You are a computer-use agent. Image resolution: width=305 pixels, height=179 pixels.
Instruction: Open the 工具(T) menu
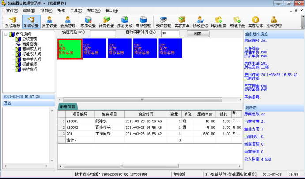(x=76, y=11)
